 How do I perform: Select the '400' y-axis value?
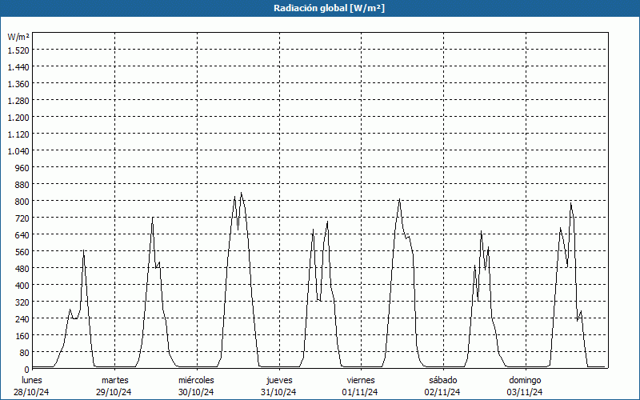(x=22, y=286)
